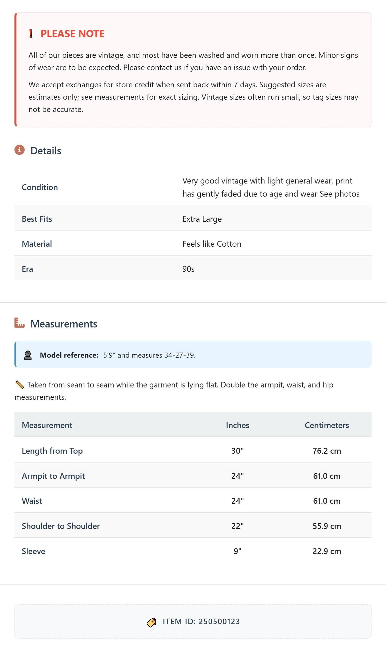
Task: Click the item ID price tag icon
Action: pos(151,622)
